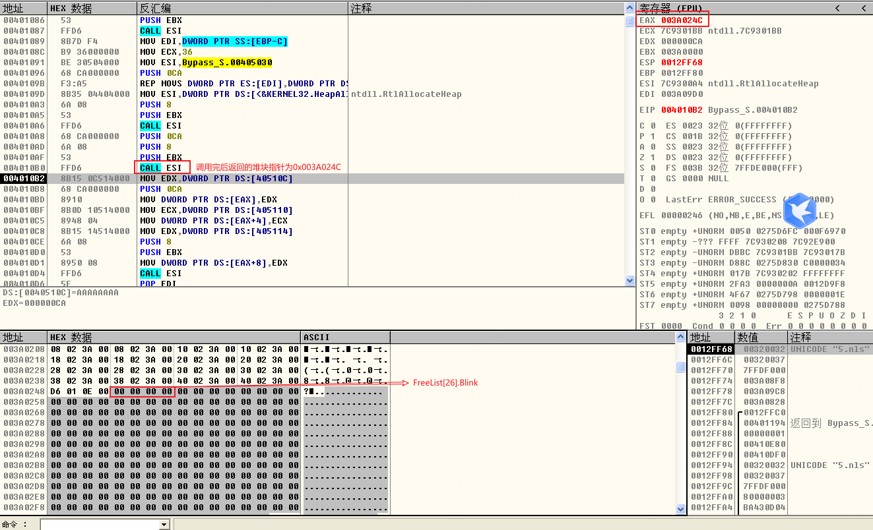Select EIP register value 004010B2

click(x=682, y=109)
